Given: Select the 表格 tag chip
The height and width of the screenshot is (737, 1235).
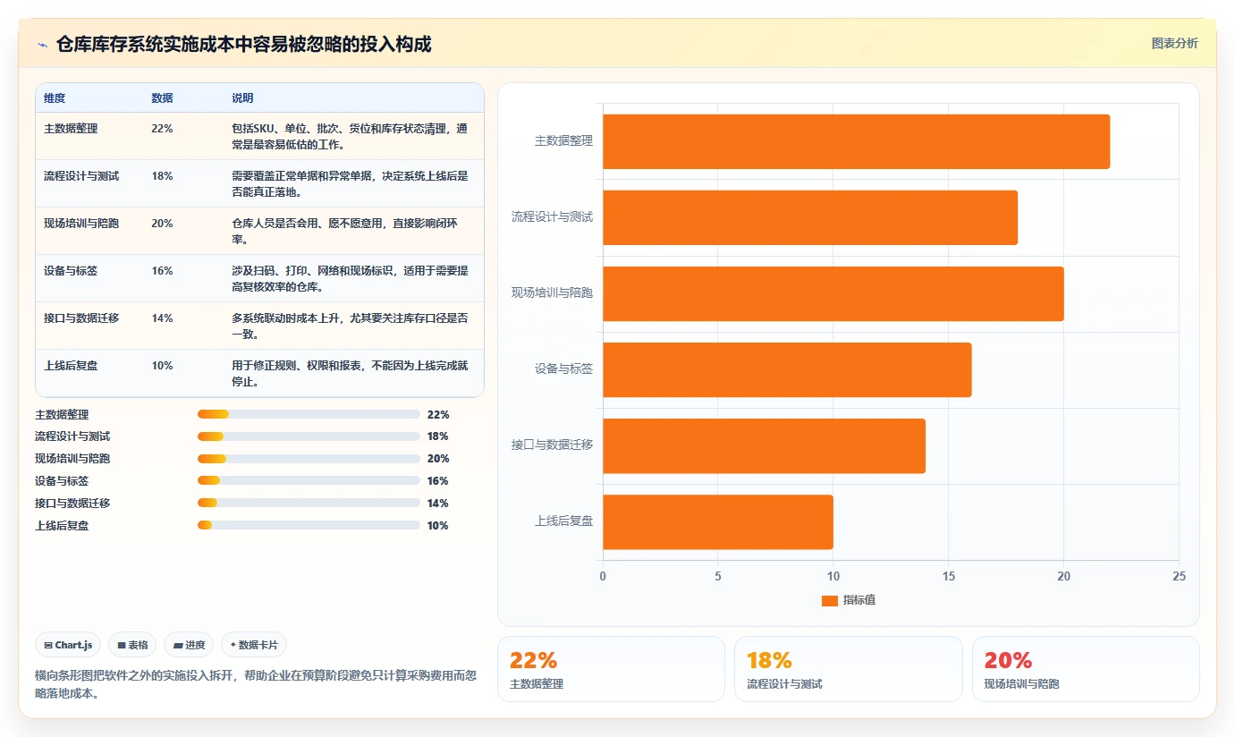Looking at the screenshot, I should 132,645.
